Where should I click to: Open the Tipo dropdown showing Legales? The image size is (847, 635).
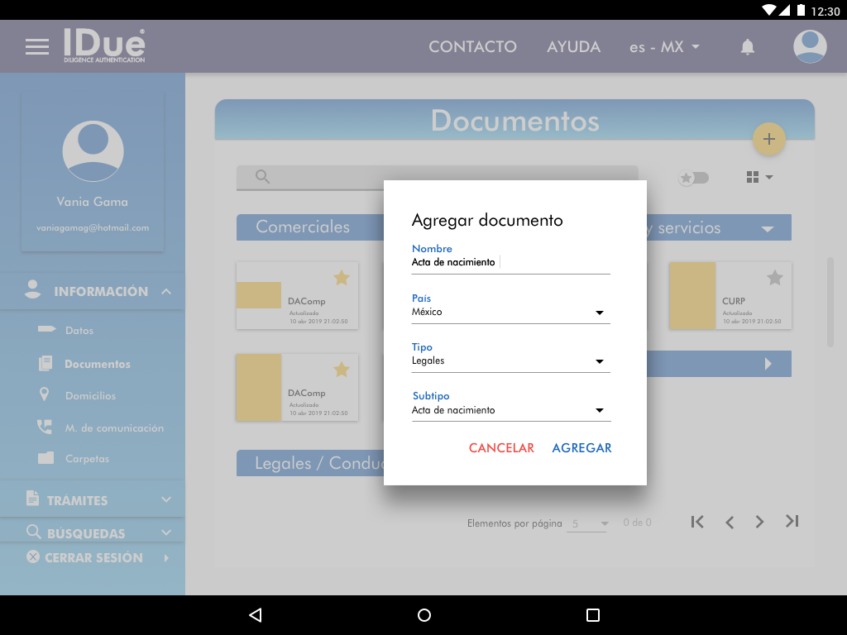point(510,361)
